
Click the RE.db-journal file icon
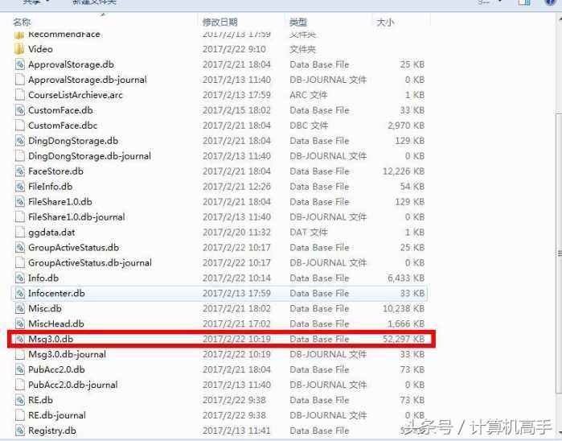pyautogui.click(x=20, y=415)
